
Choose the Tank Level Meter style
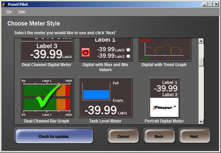[106, 98]
